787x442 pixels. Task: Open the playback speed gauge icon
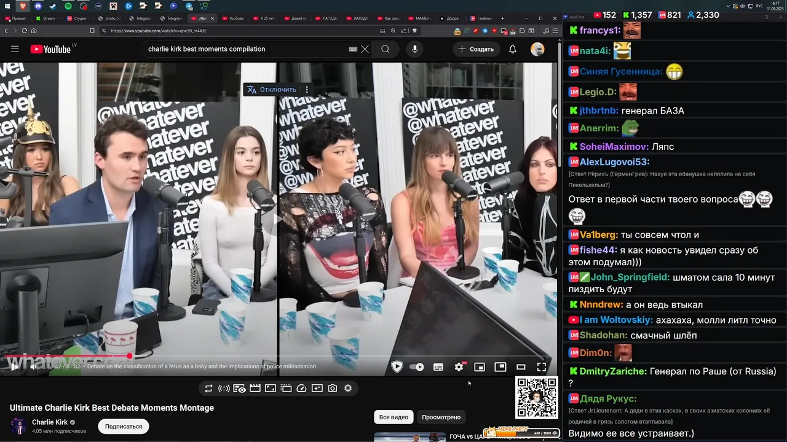tap(301, 388)
